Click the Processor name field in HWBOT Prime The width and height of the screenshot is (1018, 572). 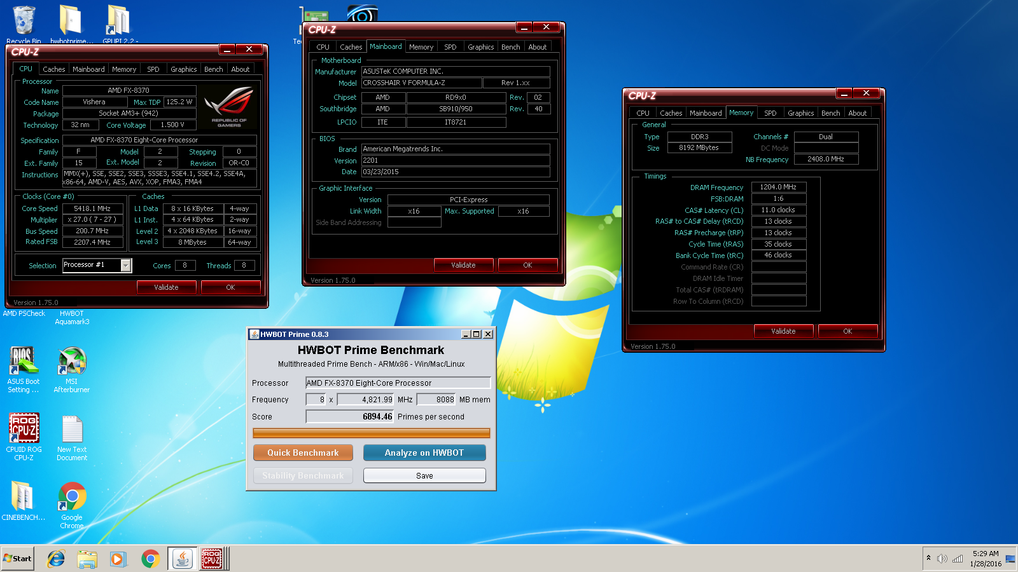(398, 383)
